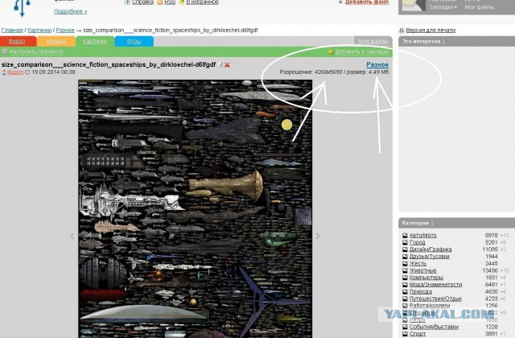Go to Разное in the breadcrumb
This screenshot has height=338, width=515.
(65, 31)
